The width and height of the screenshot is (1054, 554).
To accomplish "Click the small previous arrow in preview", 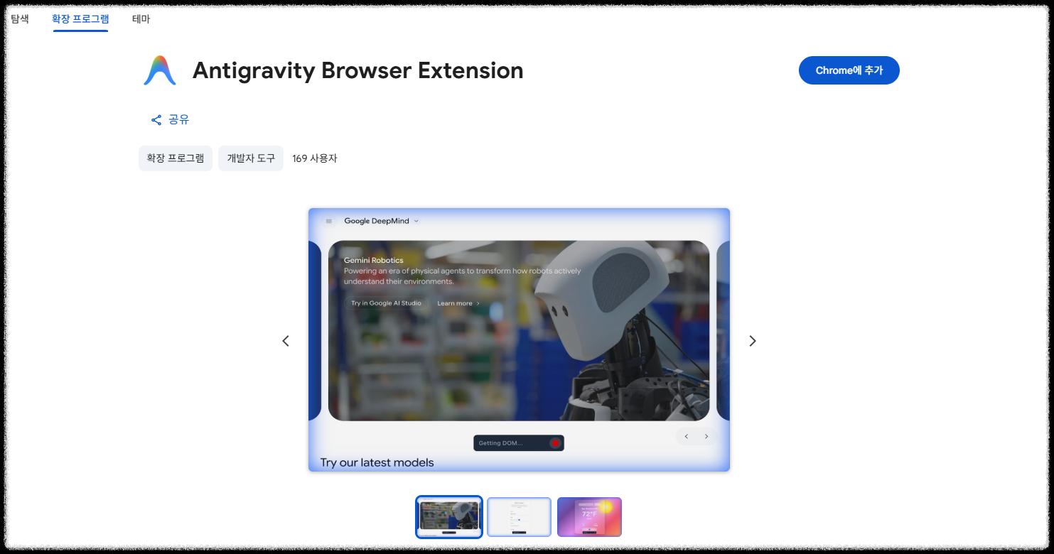I will click(x=687, y=436).
